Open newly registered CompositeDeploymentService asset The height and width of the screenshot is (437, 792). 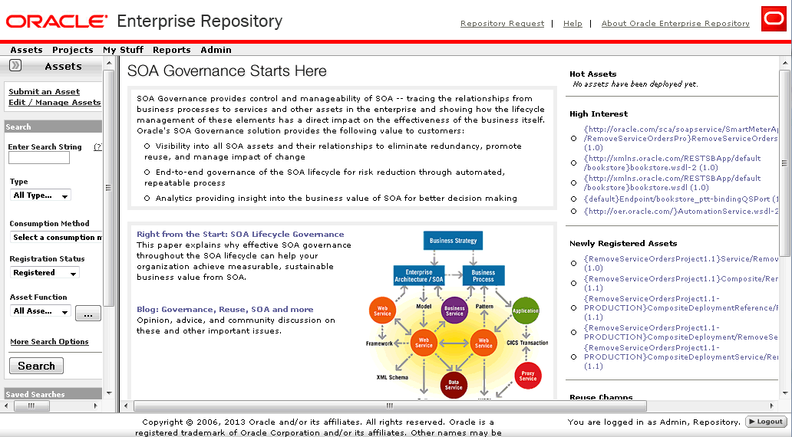coord(681,356)
